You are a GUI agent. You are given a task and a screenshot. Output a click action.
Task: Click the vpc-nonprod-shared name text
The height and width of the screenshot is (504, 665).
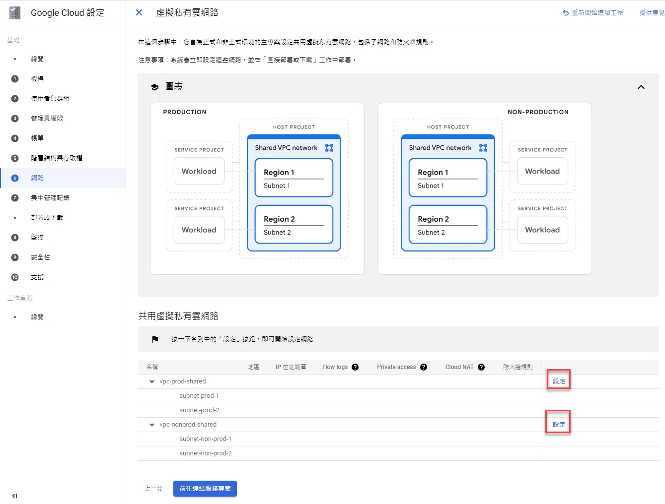tap(188, 425)
